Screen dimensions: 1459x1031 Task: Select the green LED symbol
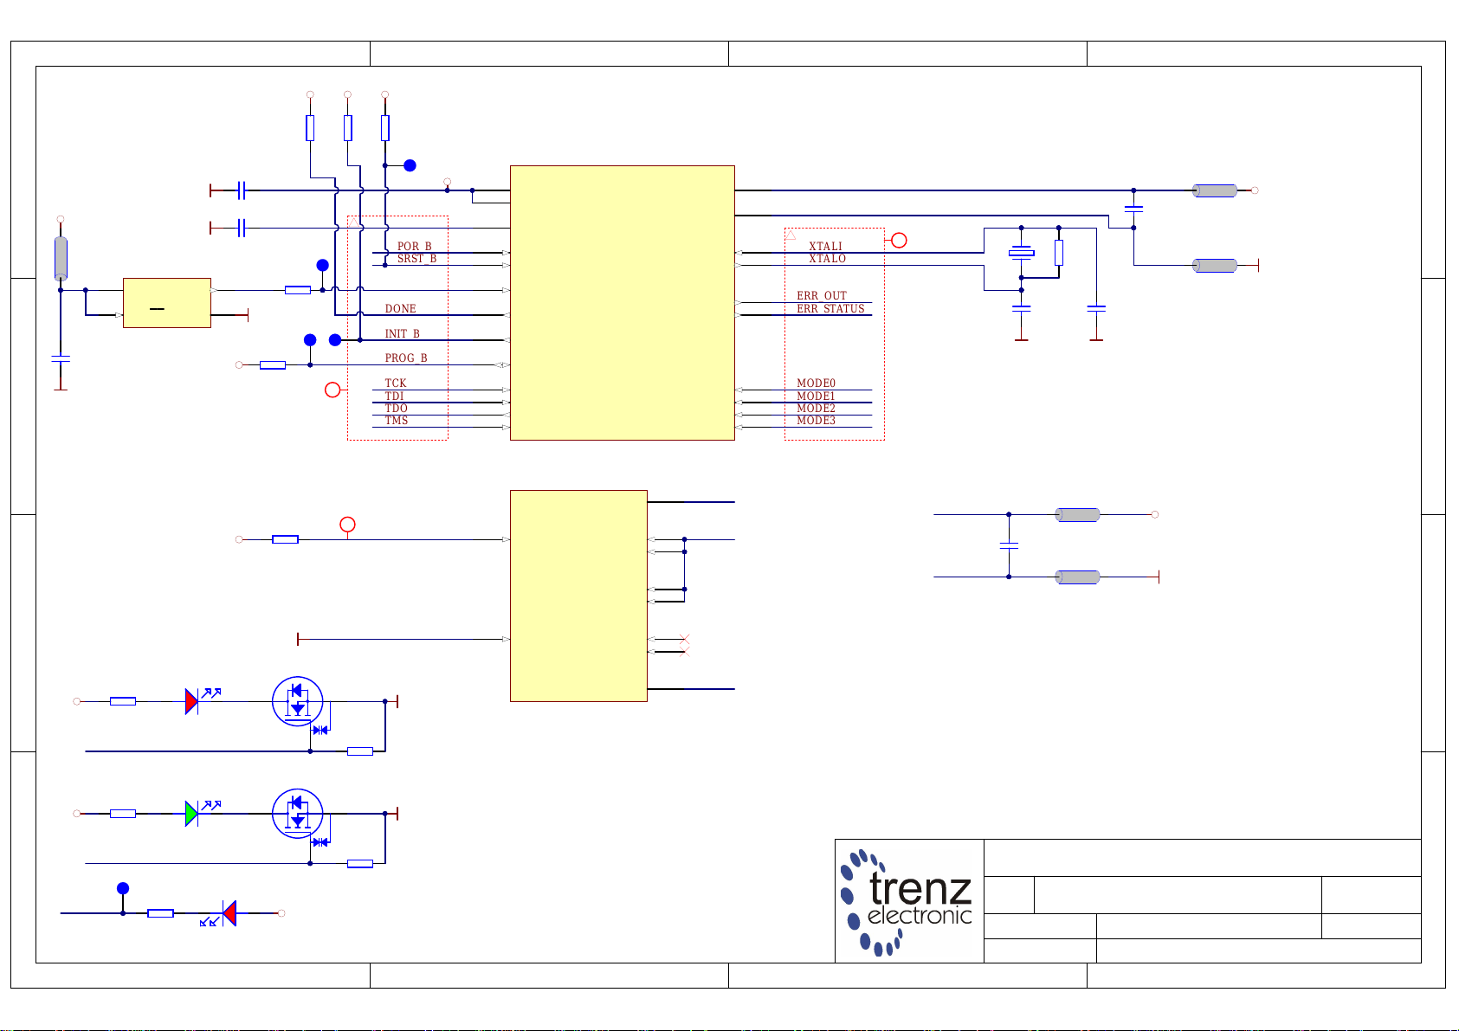click(192, 814)
